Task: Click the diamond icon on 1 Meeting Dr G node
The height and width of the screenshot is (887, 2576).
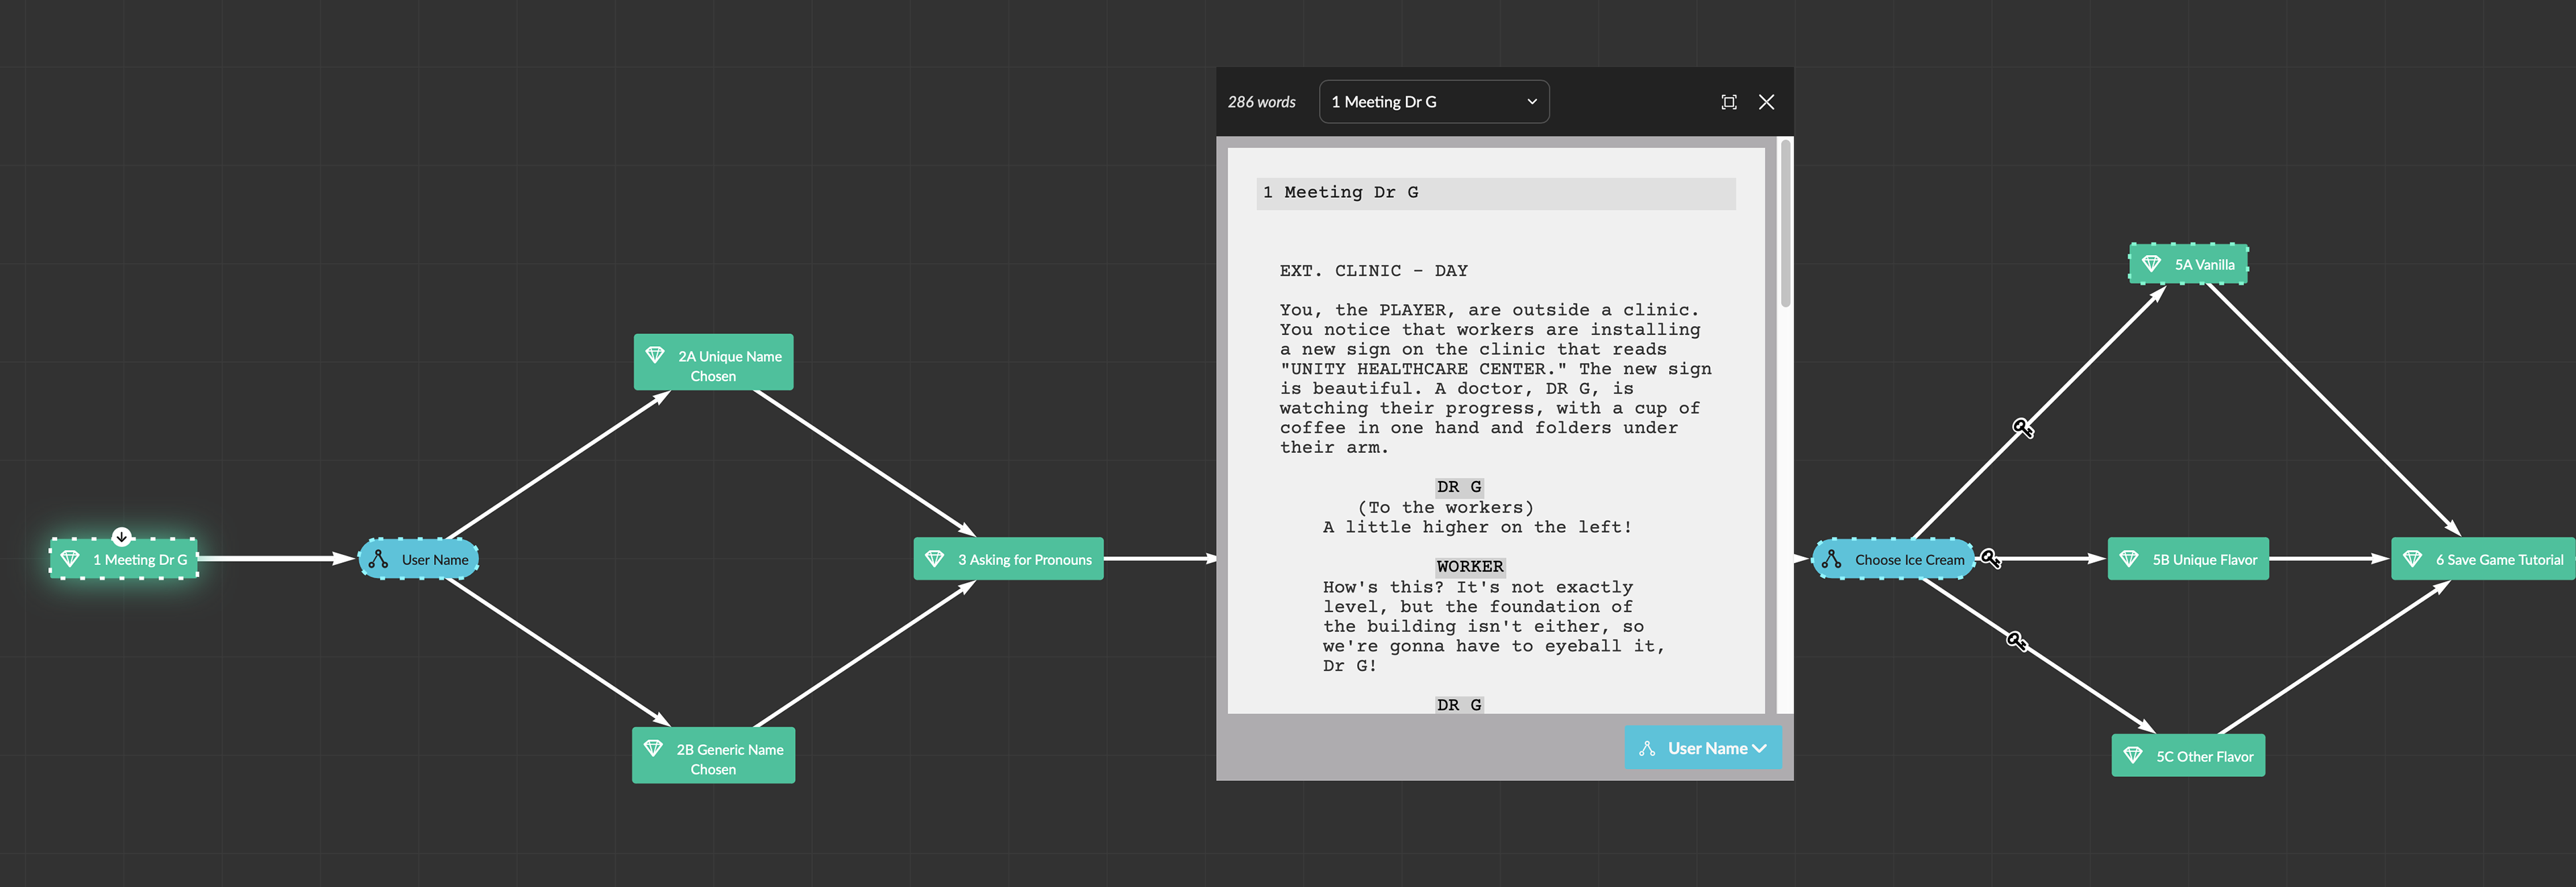Action: pyautogui.click(x=70, y=559)
